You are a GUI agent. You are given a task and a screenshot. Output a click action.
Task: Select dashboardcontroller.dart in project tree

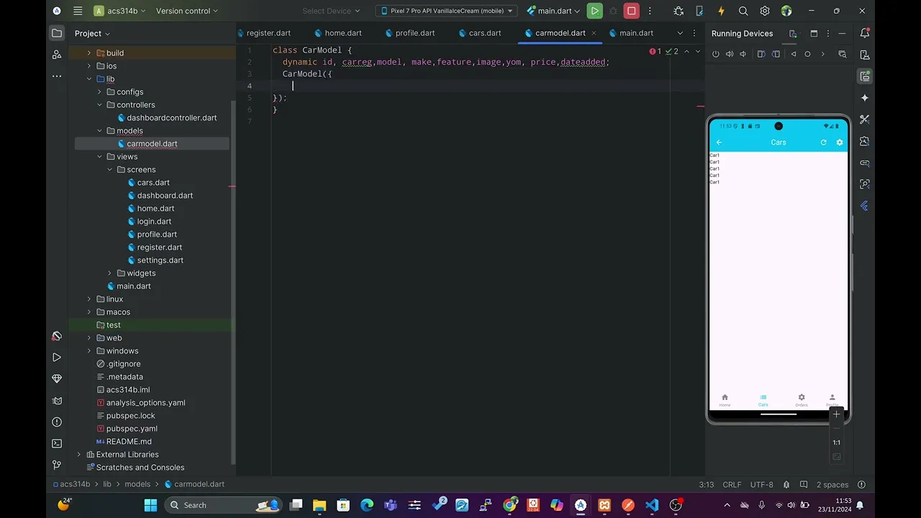coord(171,118)
